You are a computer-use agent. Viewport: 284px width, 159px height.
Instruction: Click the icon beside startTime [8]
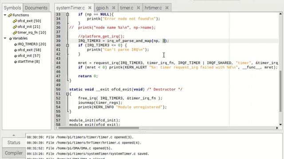(x=16, y=62)
